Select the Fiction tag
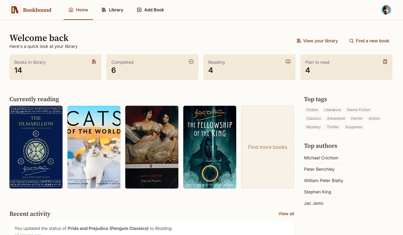The image size is (403, 235). [x=312, y=110]
